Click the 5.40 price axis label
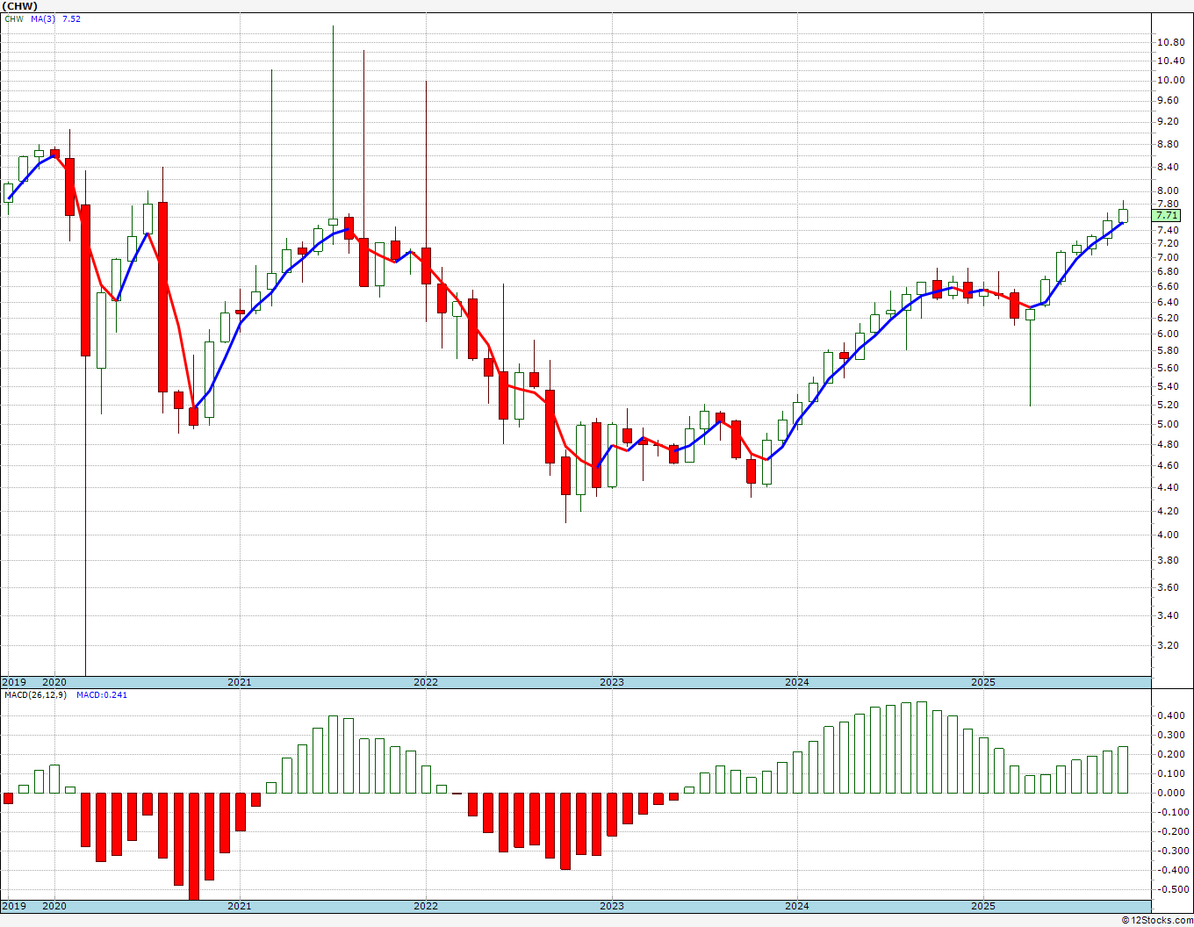Screen dimensions: 1194x927 tap(1168, 386)
